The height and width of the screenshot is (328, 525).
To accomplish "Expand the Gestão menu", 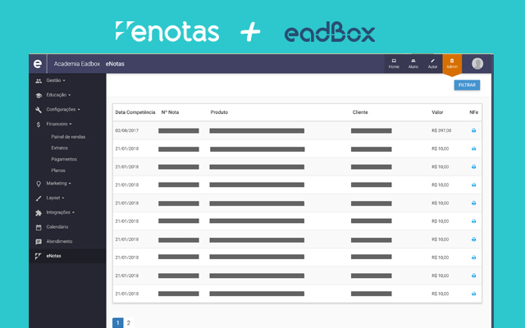I will (x=56, y=80).
